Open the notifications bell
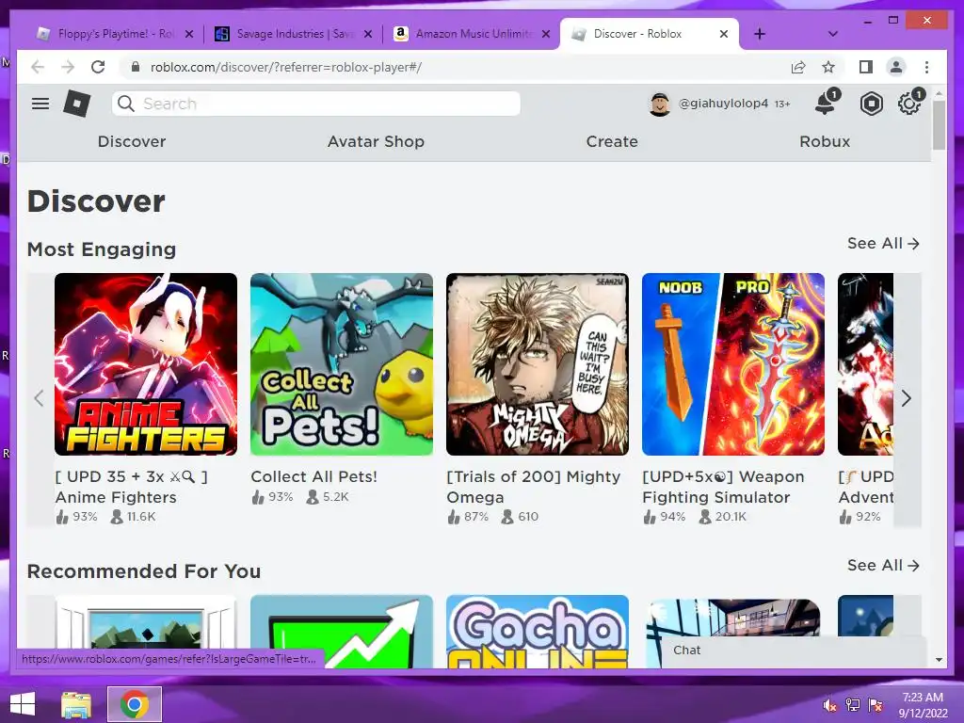This screenshot has height=723, width=964. [826, 104]
